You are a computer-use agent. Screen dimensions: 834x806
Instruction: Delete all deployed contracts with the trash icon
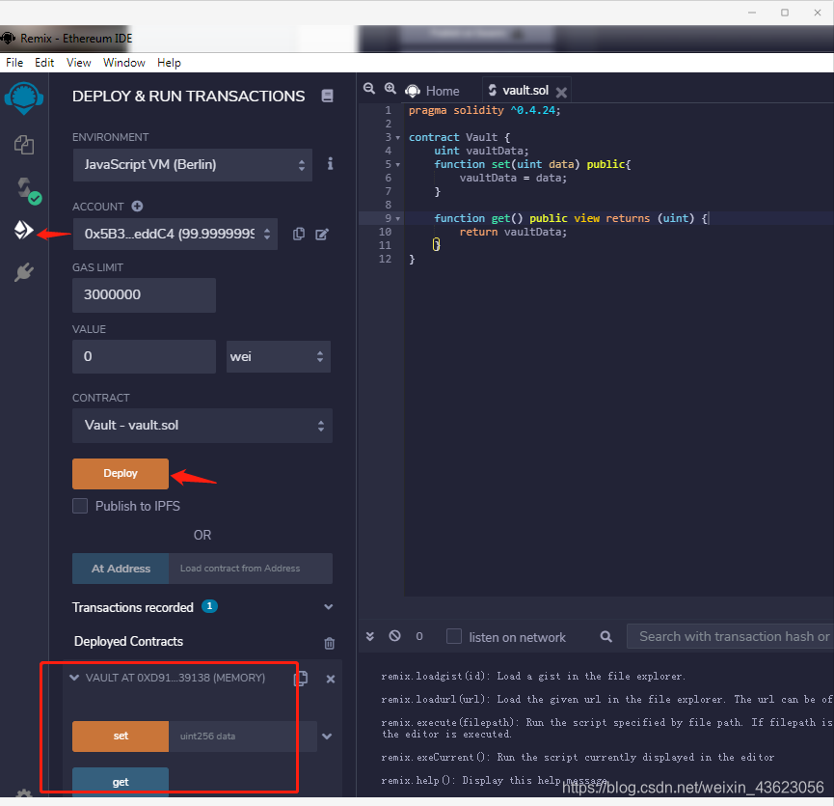329,643
